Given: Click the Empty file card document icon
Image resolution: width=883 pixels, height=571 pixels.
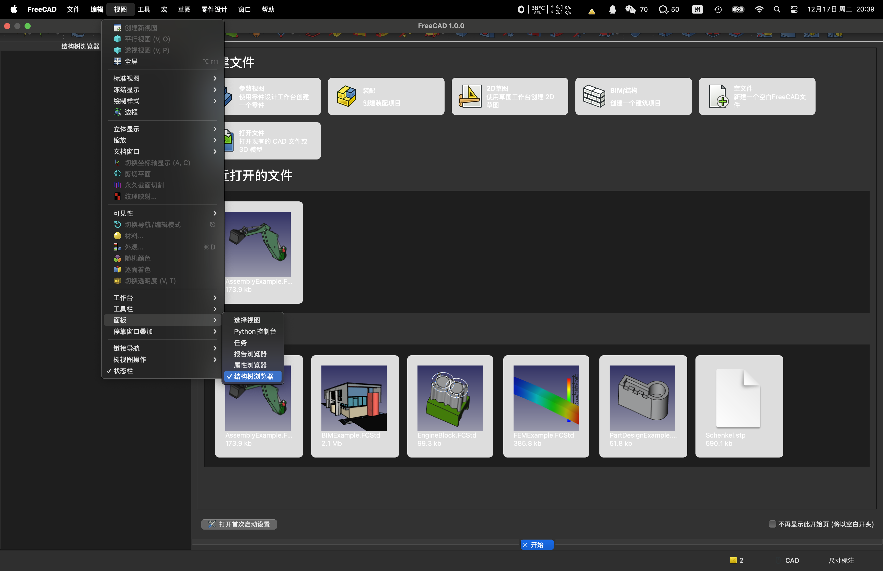Looking at the screenshot, I should point(718,96).
